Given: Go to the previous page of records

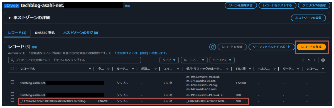Looking at the screenshot, I should pyautogui.click(x=303, y=60).
